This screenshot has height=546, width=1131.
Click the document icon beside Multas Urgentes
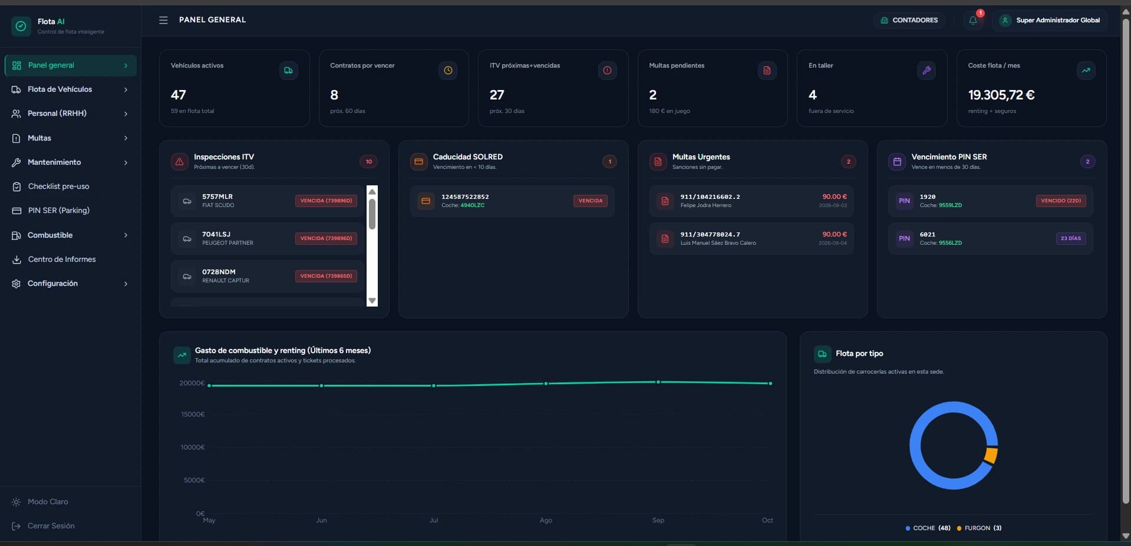[x=658, y=161]
